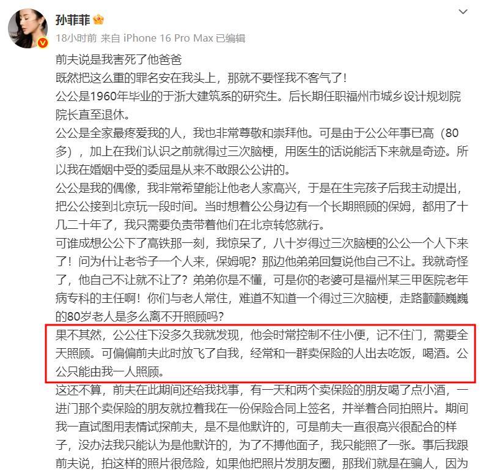Click the line starting 可谁成想公公下了高铁
Viewport: 483px width, 473px height.
pyautogui.click(x=262, y=244)
